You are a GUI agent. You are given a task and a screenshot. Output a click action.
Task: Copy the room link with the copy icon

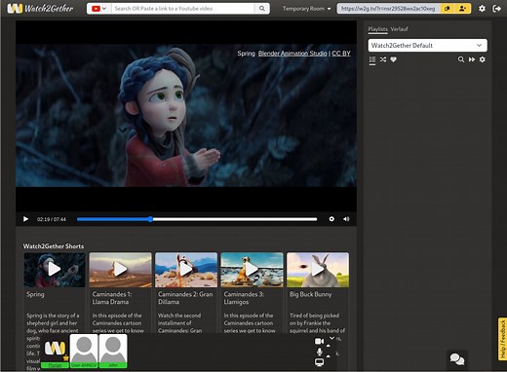tap(448, 9)
